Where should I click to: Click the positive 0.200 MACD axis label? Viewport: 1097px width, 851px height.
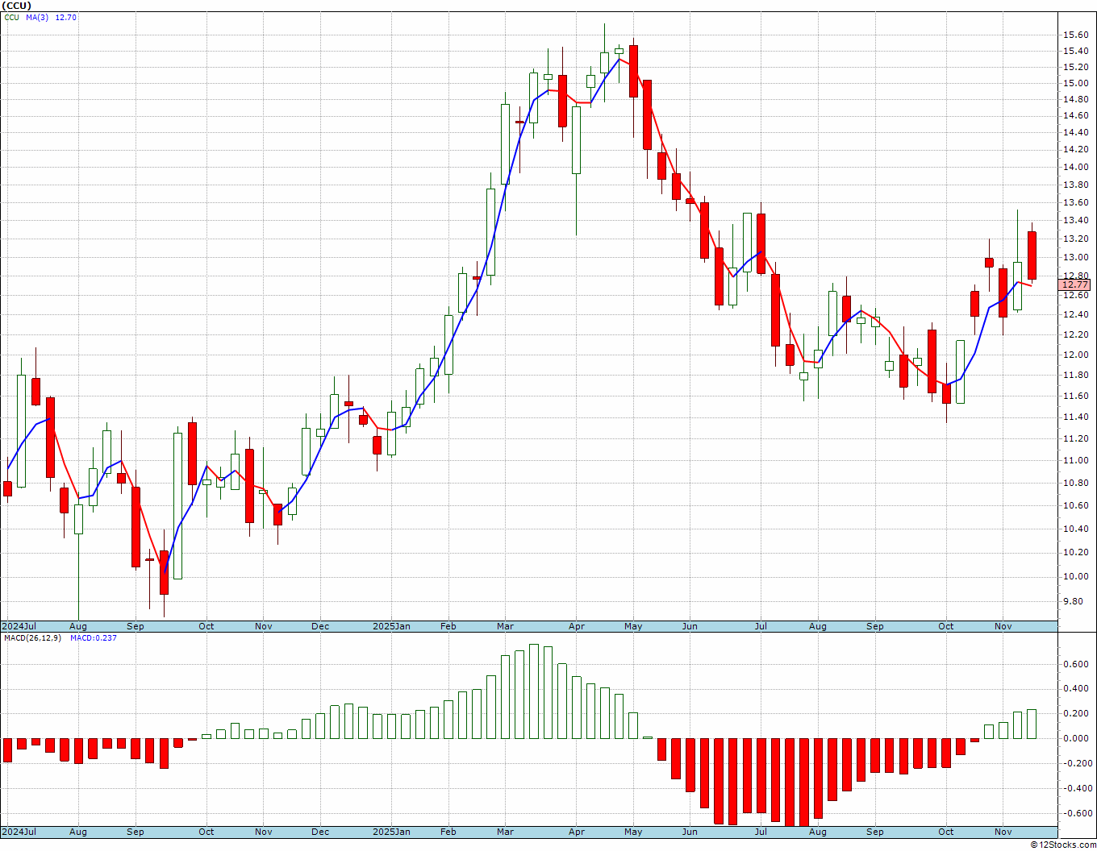(1078, 714)
